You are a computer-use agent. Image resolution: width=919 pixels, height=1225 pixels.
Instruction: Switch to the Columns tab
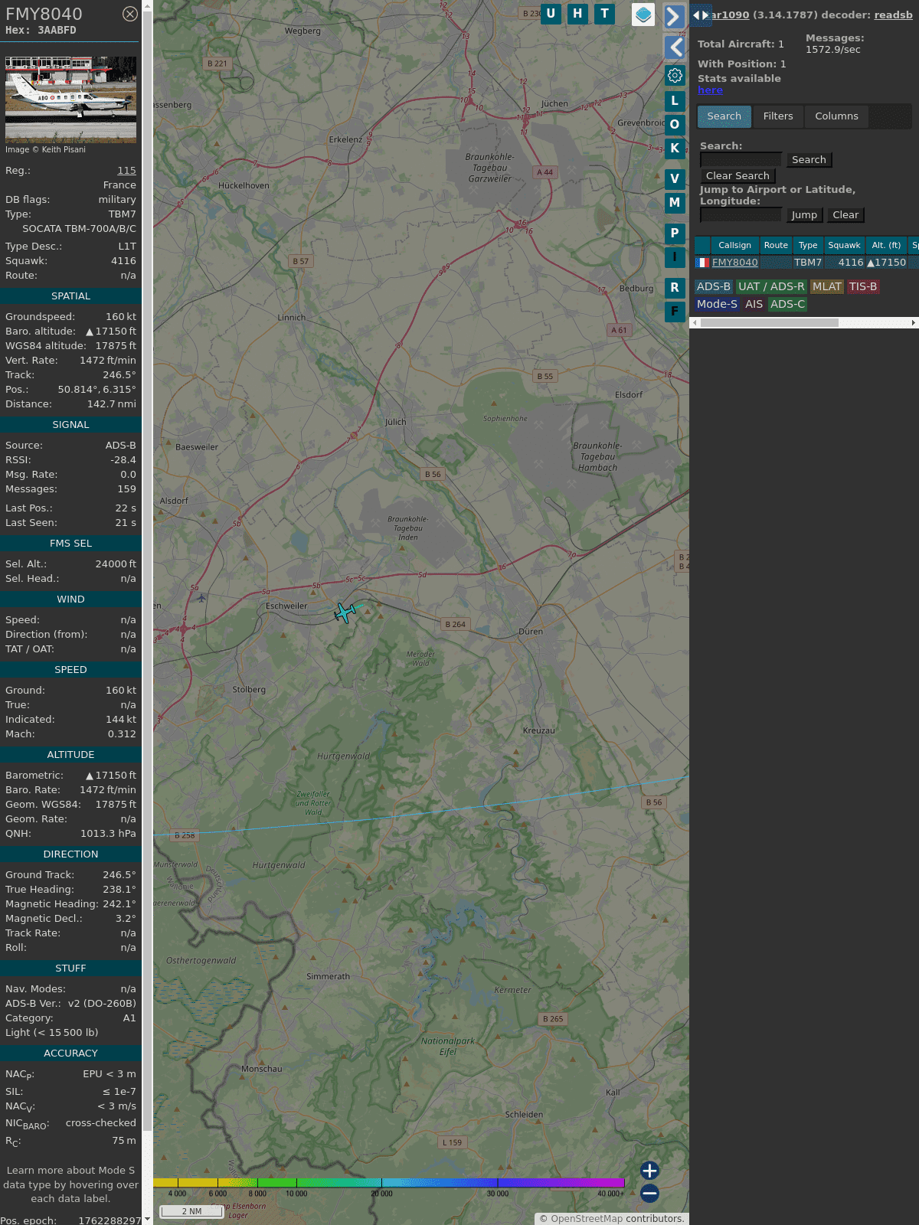point(836,116)
